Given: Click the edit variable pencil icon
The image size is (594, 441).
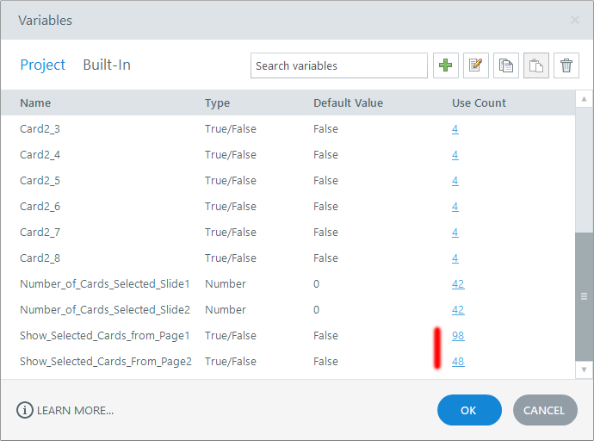Looking at the screenshot, I should point(476,65).
